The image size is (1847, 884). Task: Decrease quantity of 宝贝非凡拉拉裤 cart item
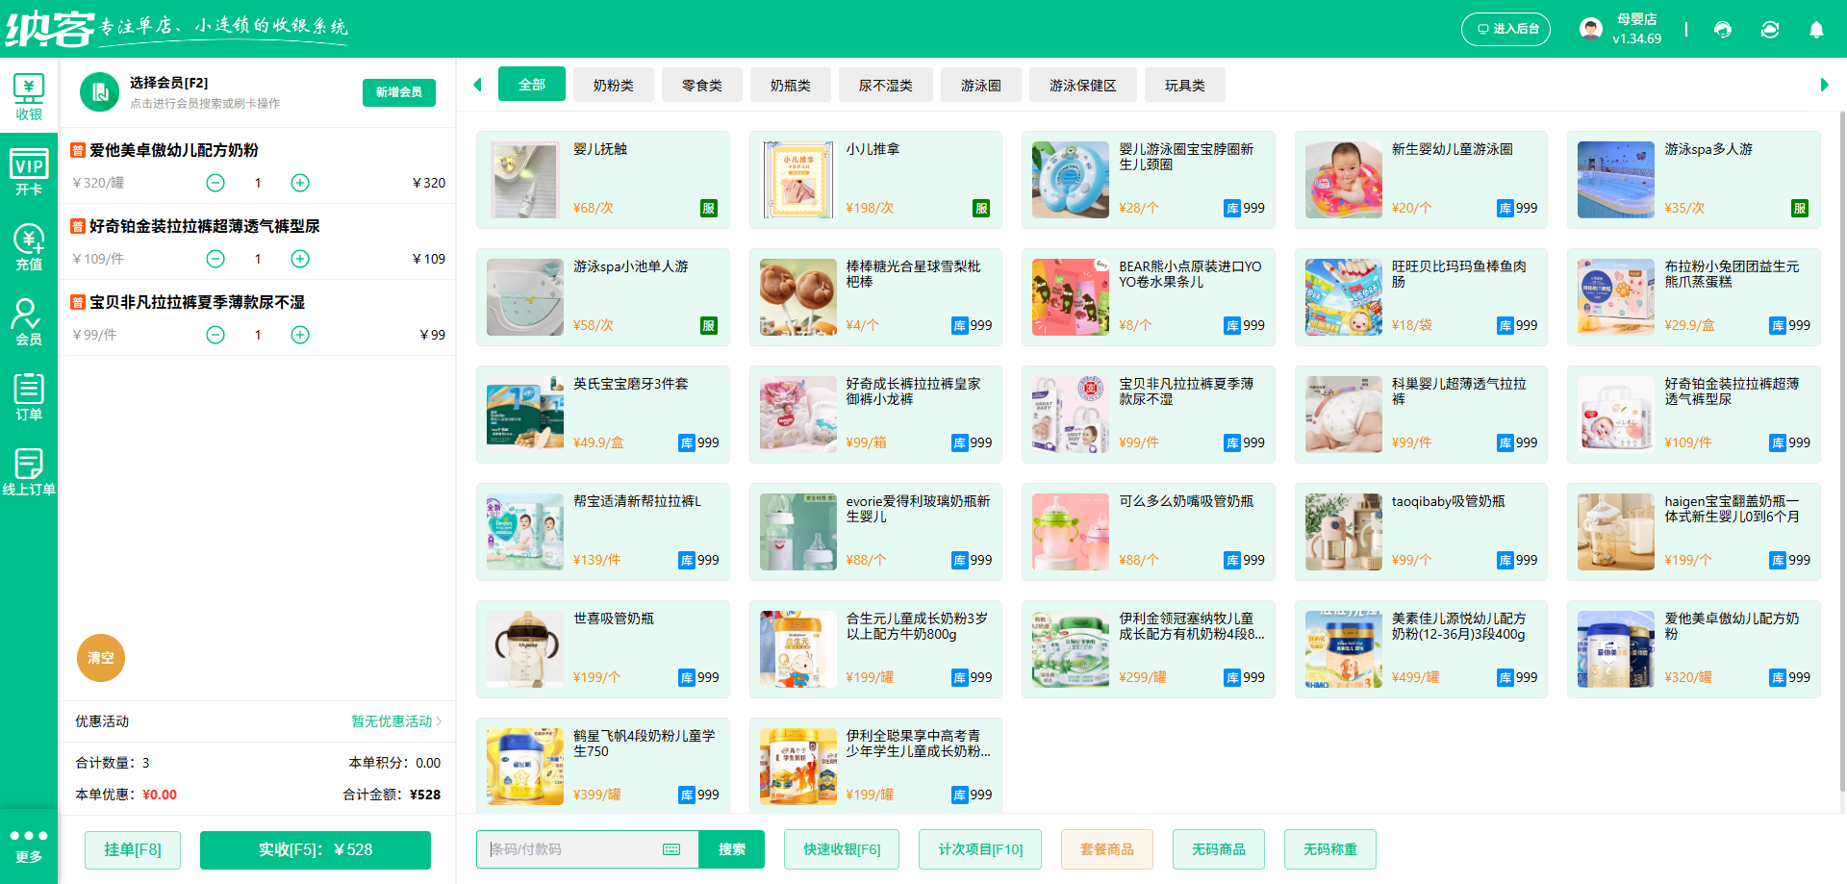pos(215,335)
